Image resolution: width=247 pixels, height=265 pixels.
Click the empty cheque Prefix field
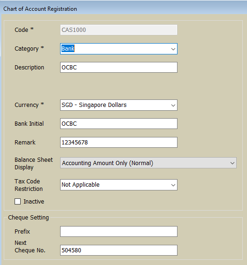coord(119,231)
